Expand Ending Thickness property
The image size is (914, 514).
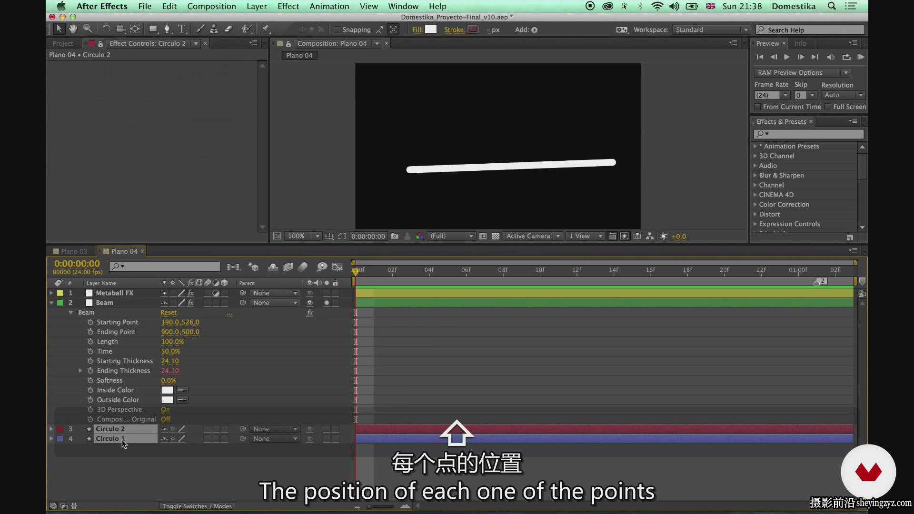point(80,371)
